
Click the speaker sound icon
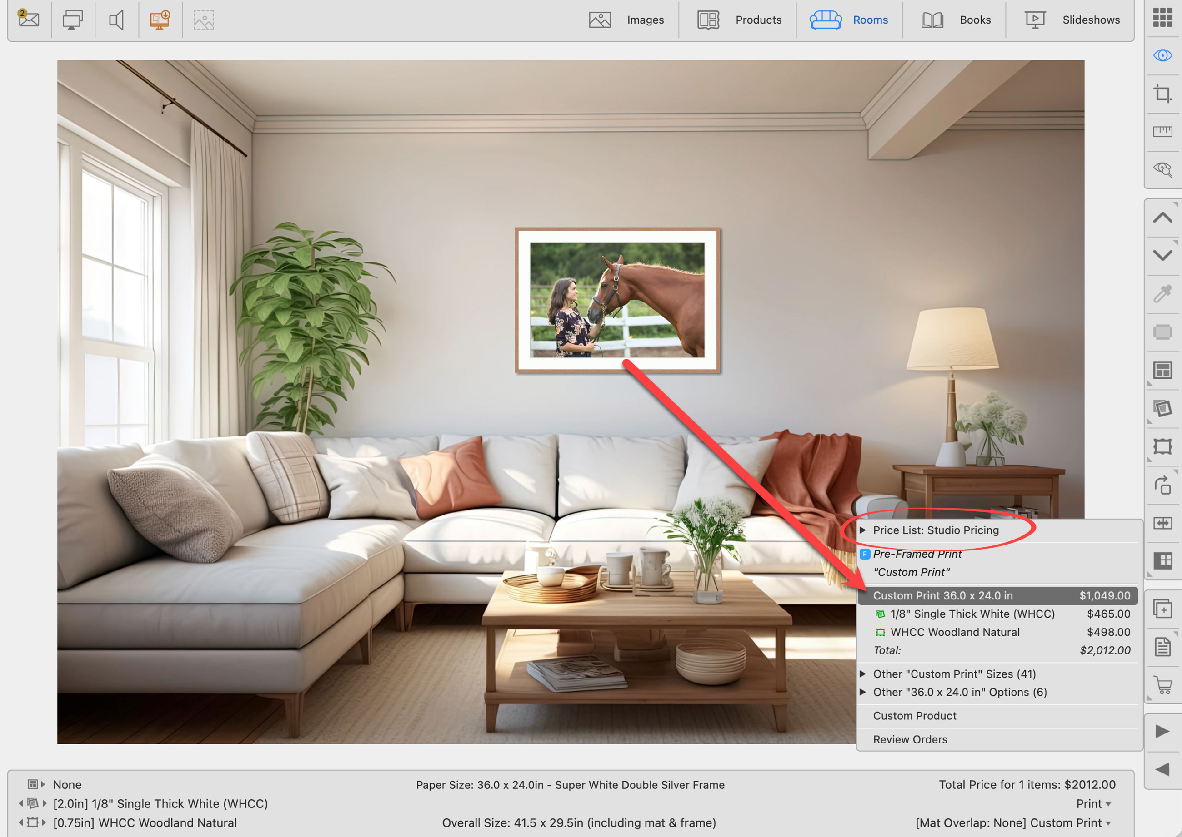click(x=116, y=20)
